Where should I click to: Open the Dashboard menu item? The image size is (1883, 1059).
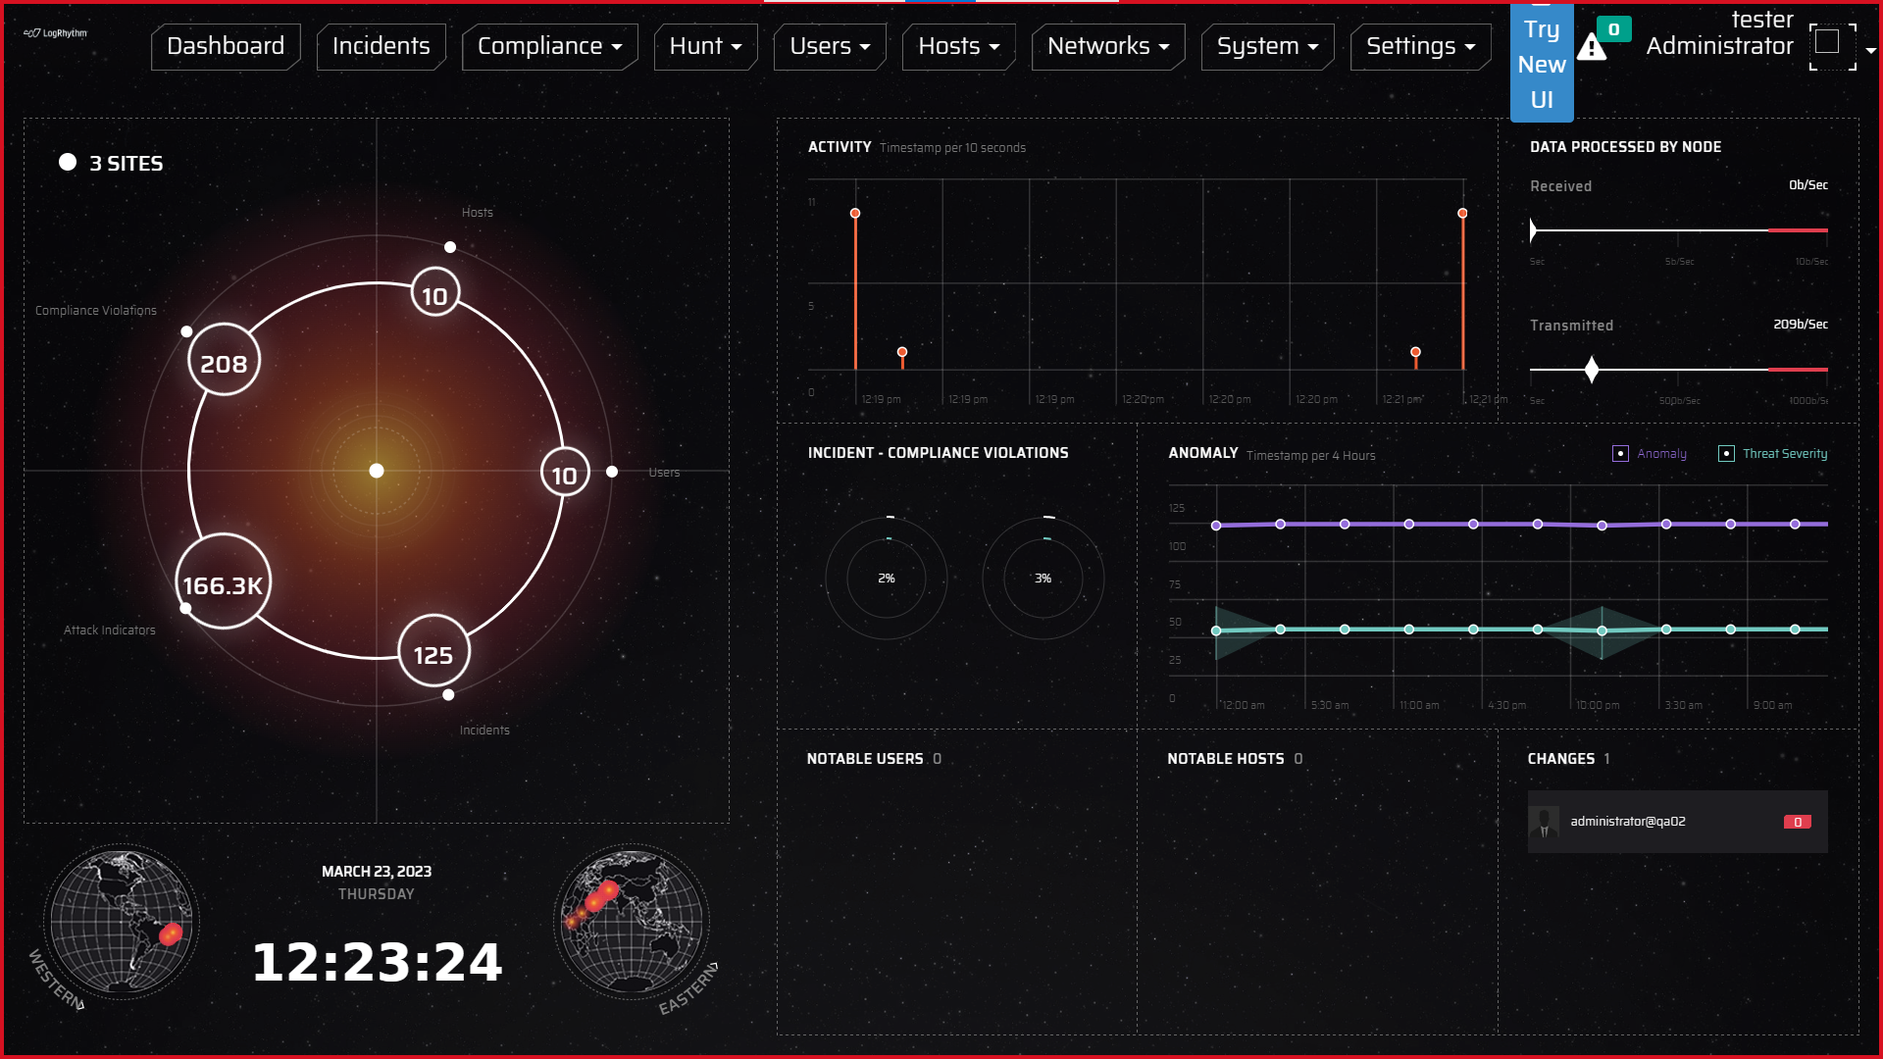(226, 46)
